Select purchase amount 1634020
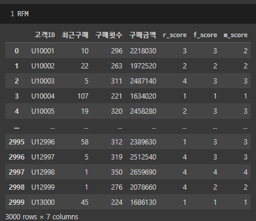 (143, 96)
